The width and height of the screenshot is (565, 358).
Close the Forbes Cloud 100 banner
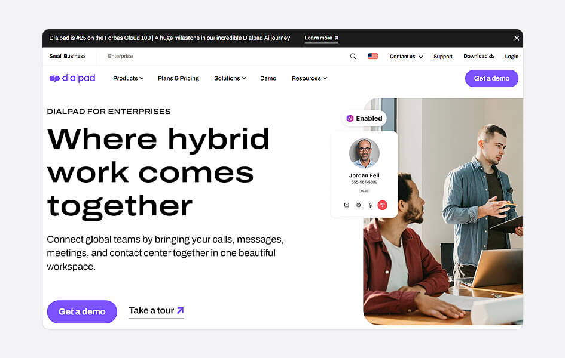517,38
